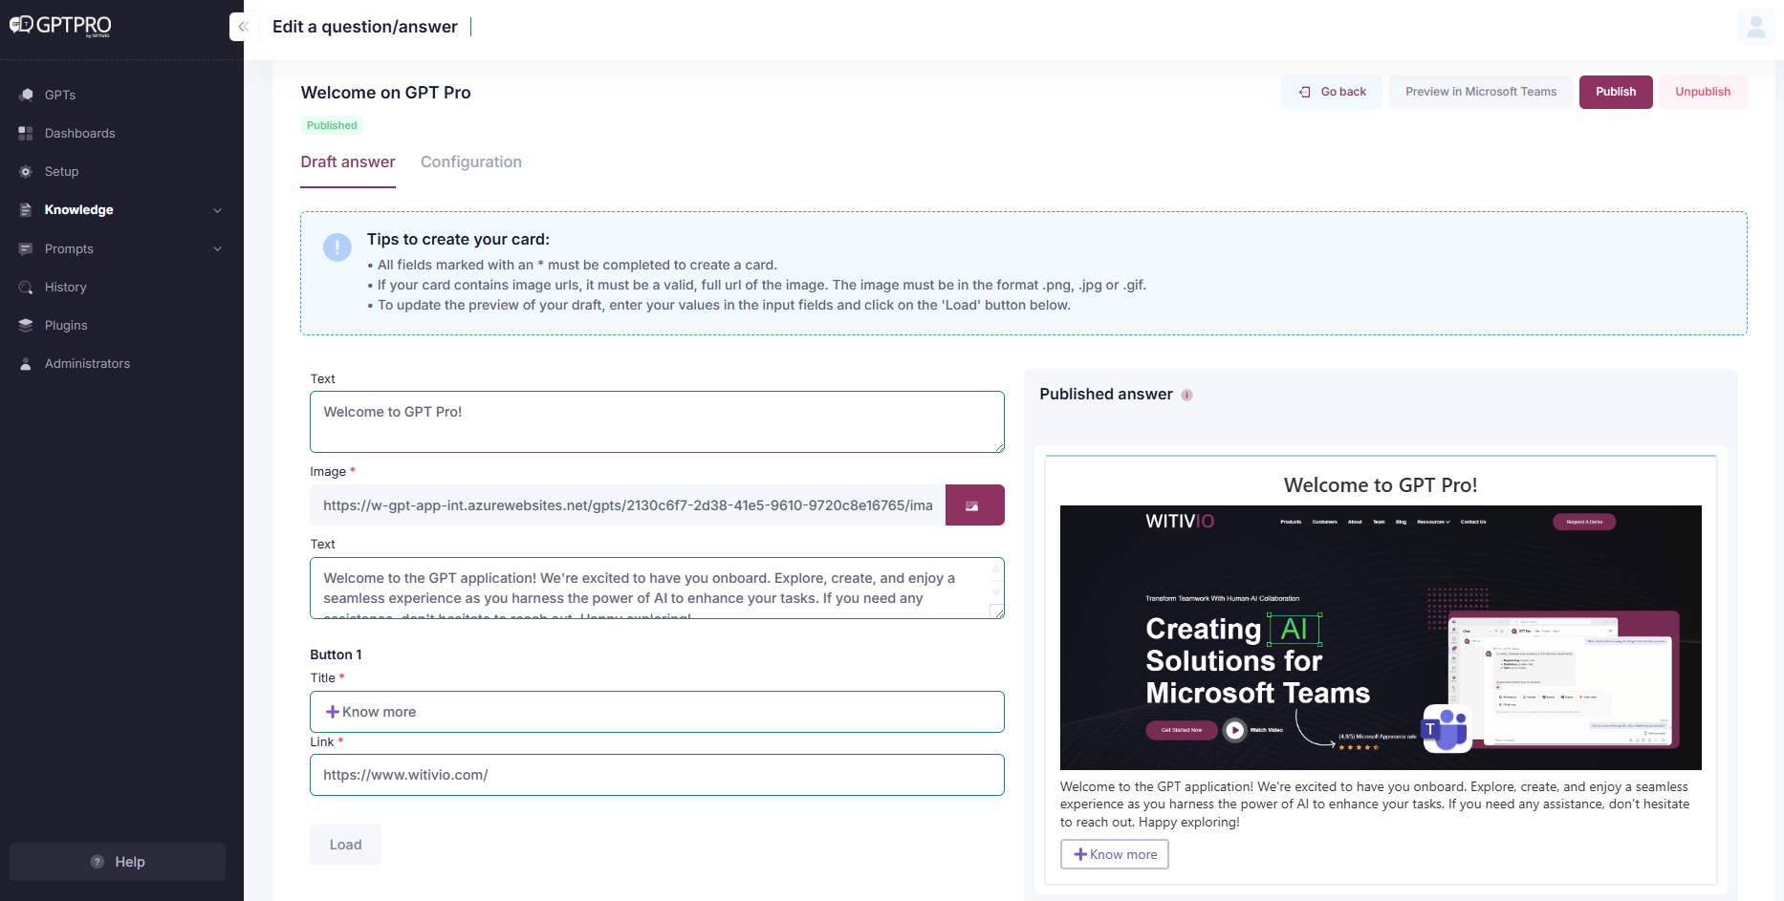Switch to the Configuration tab
The image size is (1784, 901).
click(x=470, y=161)
